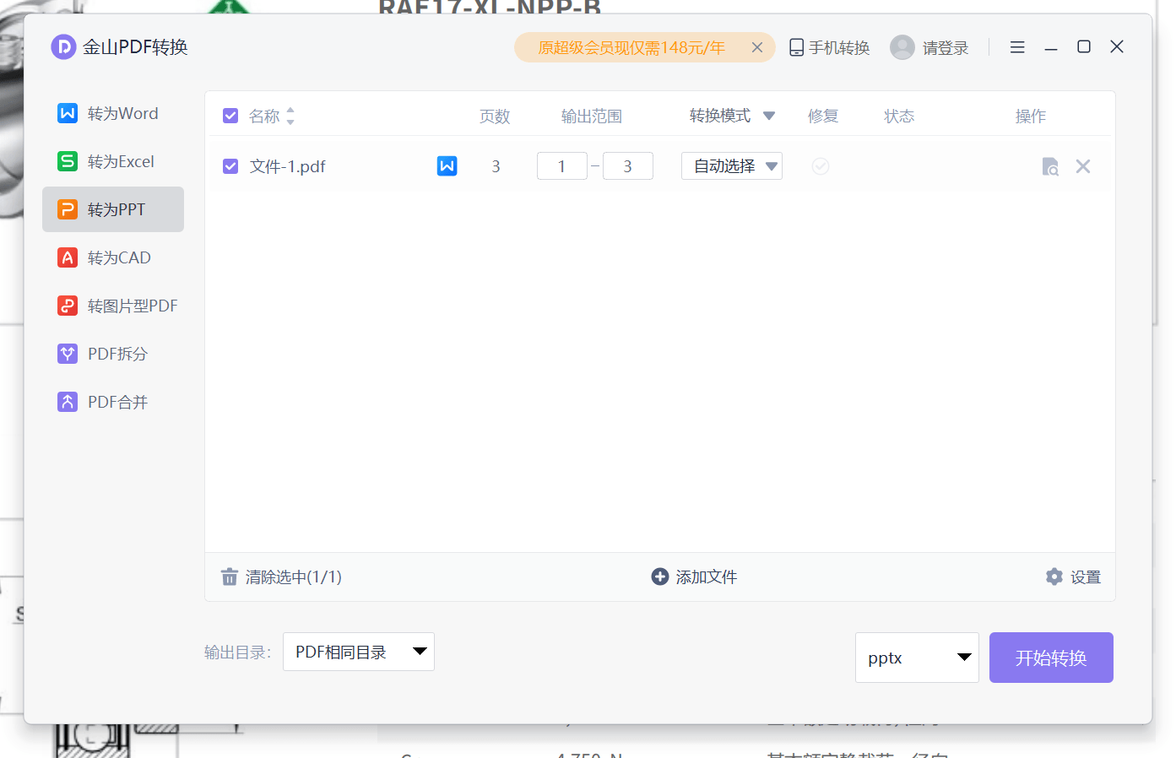The image size is (1176, 758).
Task: Sort files by the 名称 sort arrows
Action: point(290,116)
